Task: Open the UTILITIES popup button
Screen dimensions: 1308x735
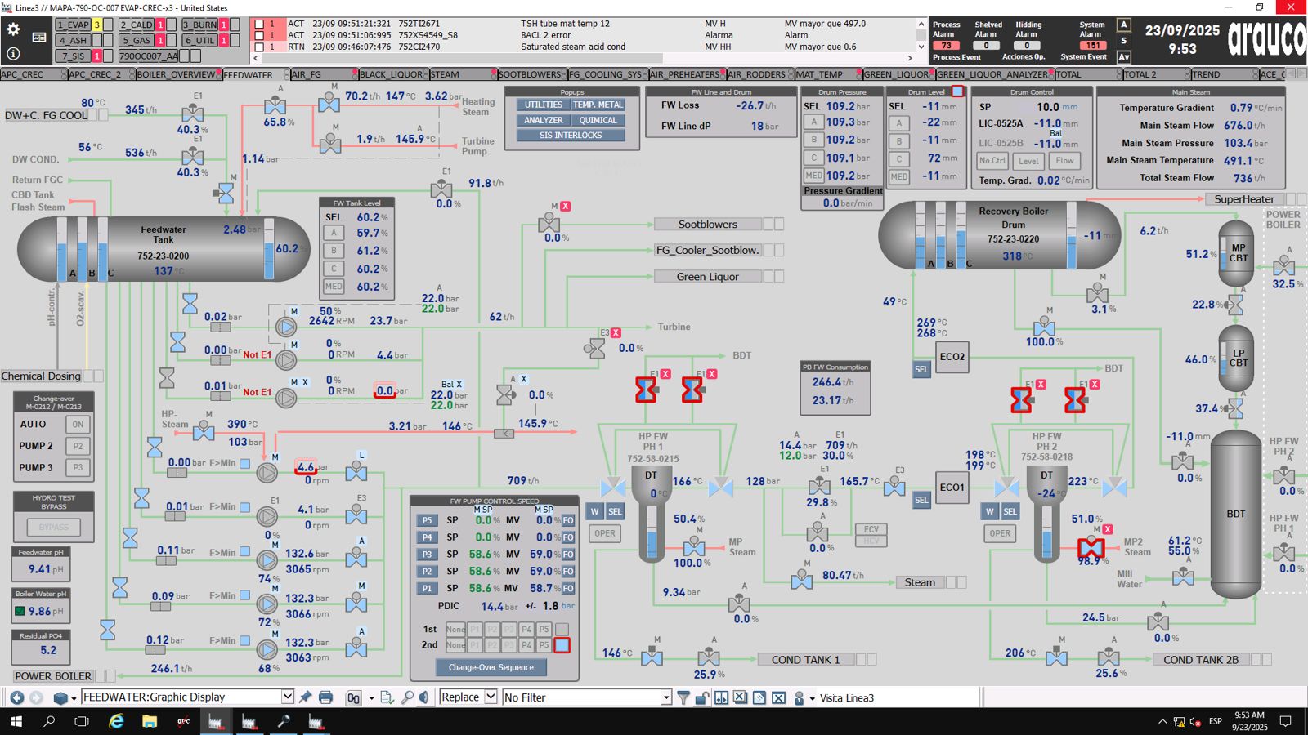Action: (543, 105)
